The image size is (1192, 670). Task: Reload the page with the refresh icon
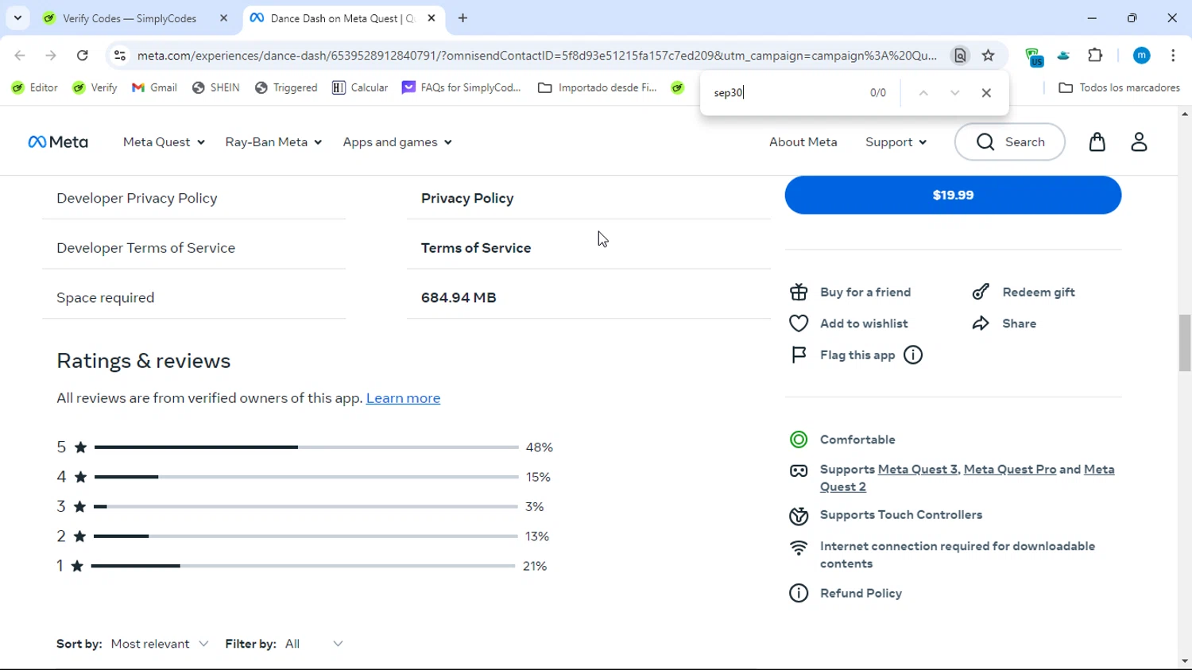pos(83,56)
